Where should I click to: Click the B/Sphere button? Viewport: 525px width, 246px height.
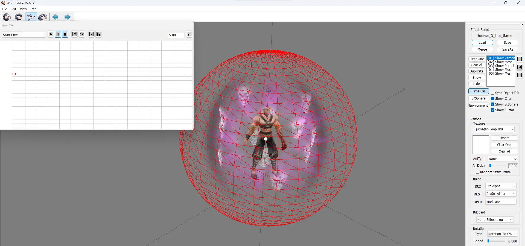479,98
